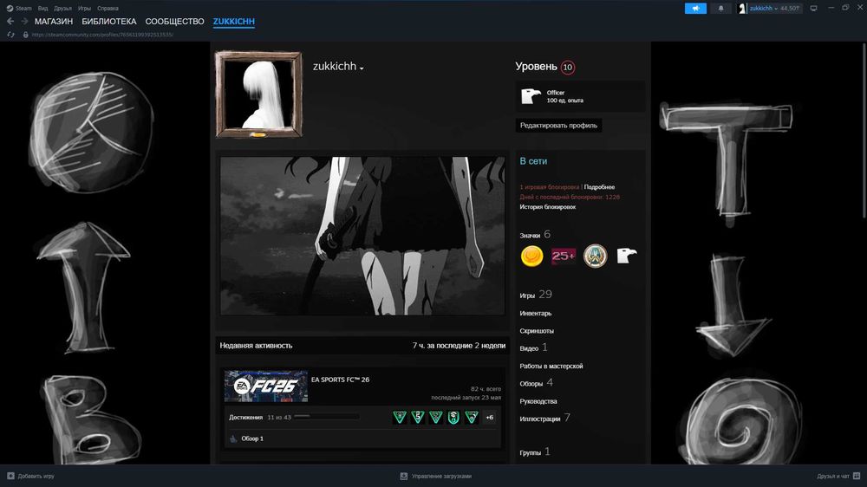
Task: Click the plus icon to add a game
Action: coord(10,476)
